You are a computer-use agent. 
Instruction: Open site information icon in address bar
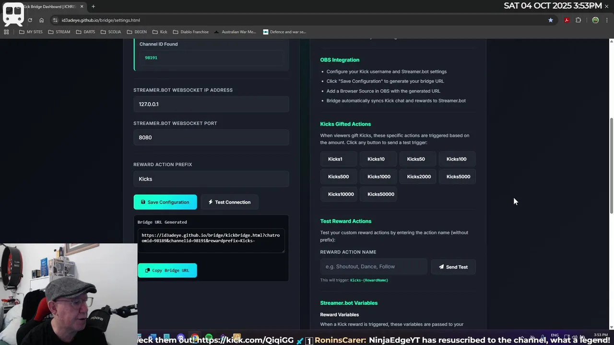pos(55,20)
